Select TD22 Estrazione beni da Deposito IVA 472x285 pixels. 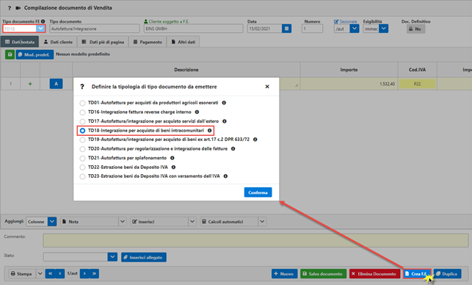82,167
